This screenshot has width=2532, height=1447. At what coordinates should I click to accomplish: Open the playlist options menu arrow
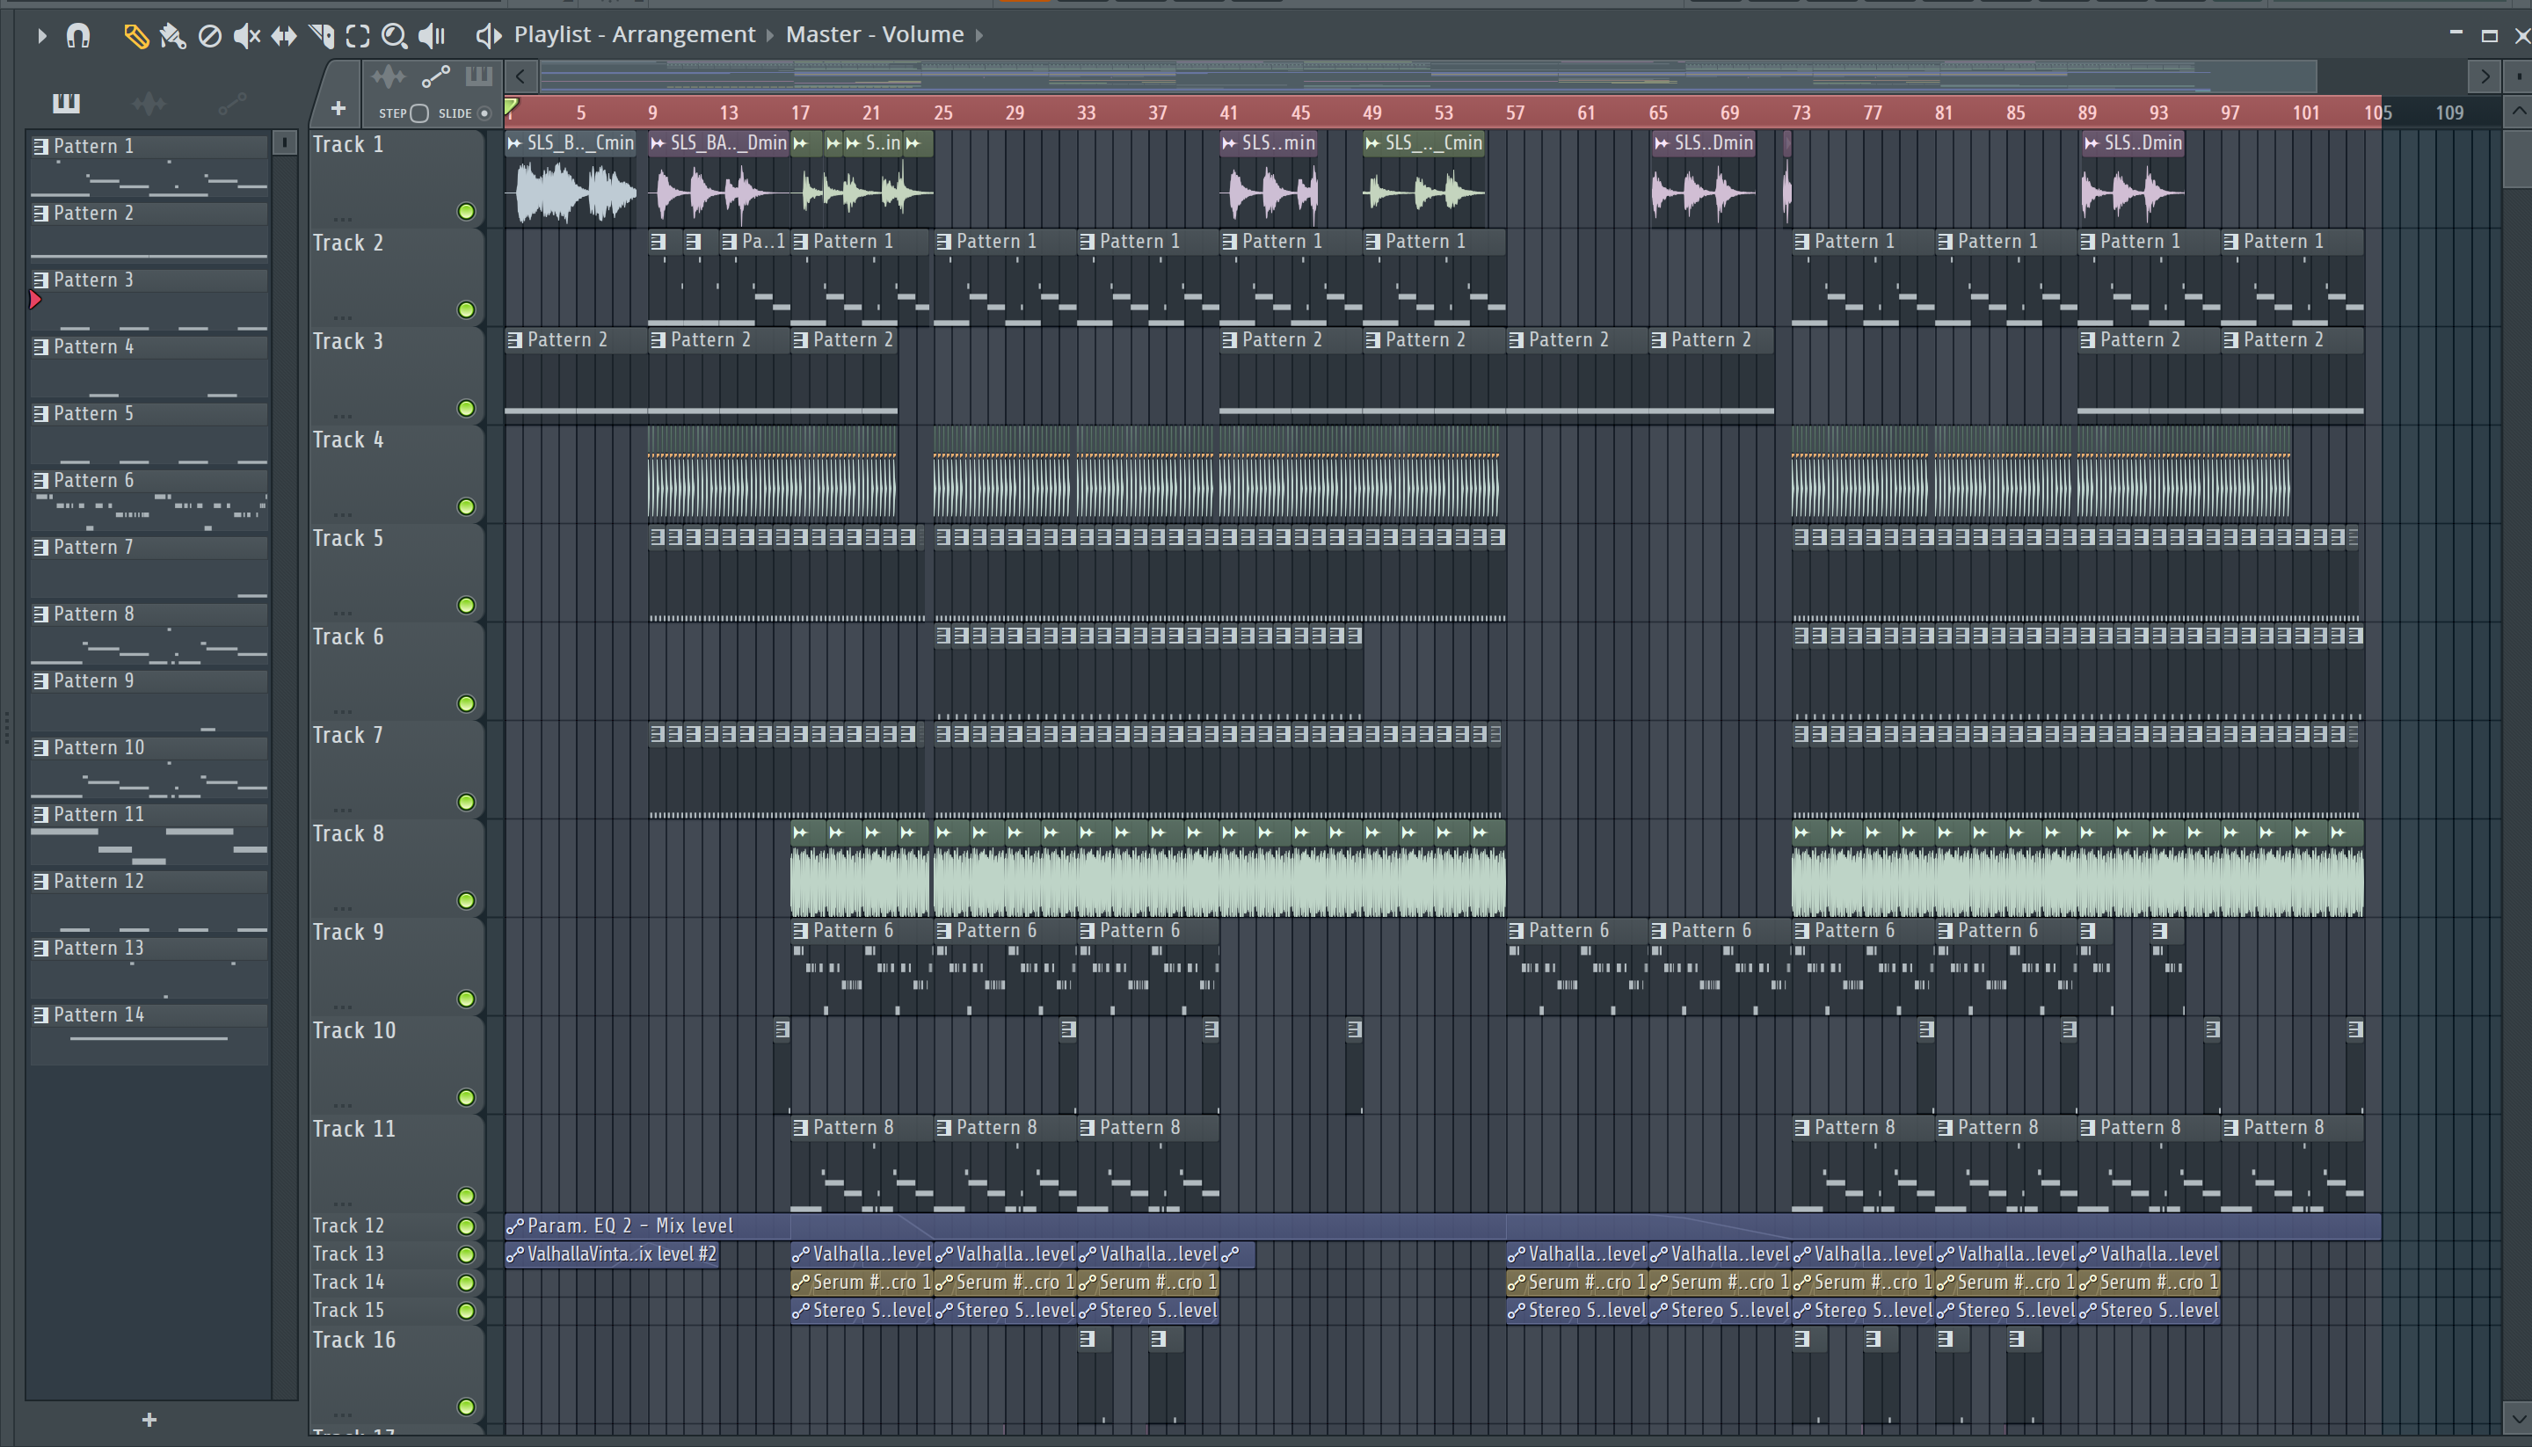pos(40,36)
